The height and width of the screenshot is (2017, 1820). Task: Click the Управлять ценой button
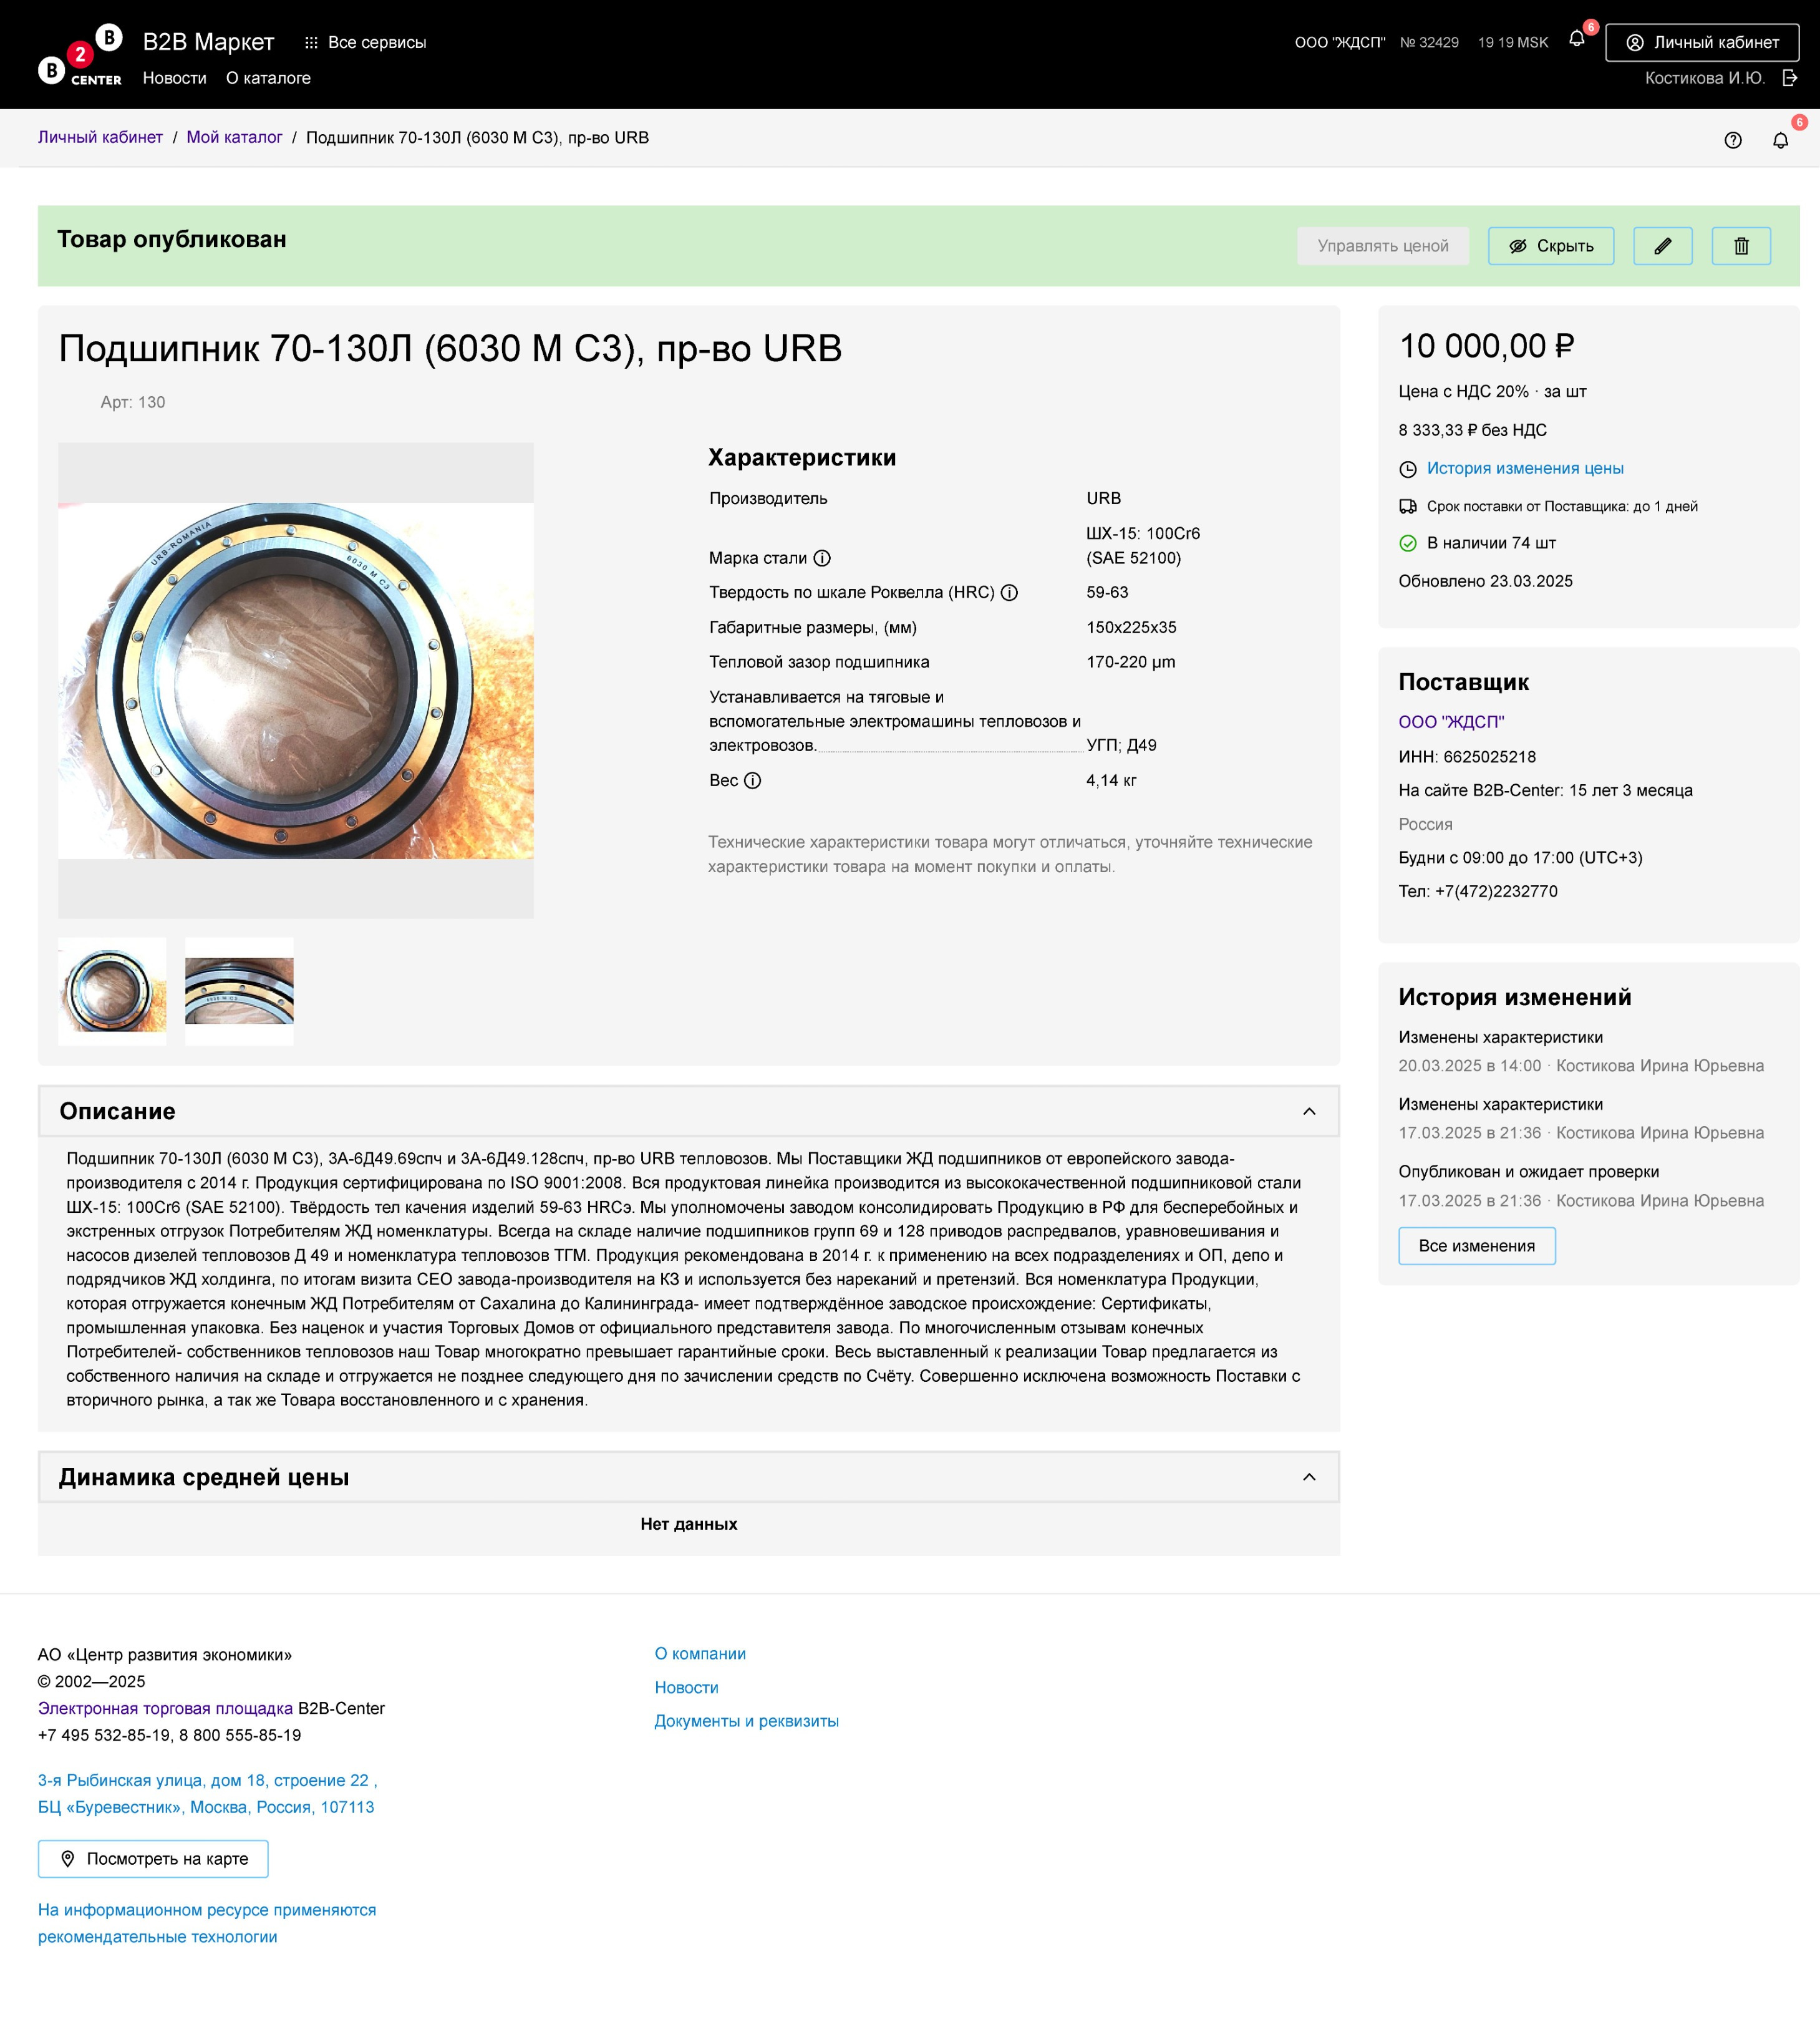[x=1383, y=246]
